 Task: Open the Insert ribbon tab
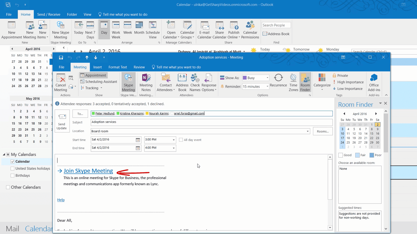[x=97, y=67]
